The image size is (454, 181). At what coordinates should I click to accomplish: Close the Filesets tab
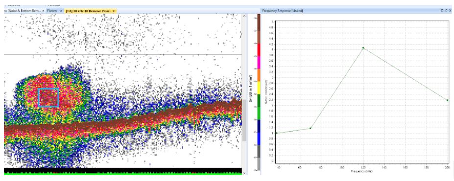pyautogui.click(x=61, y=11)
